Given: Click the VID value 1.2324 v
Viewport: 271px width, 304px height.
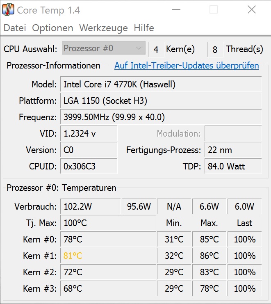Looking at the screenshot, I should coord(89,133).
